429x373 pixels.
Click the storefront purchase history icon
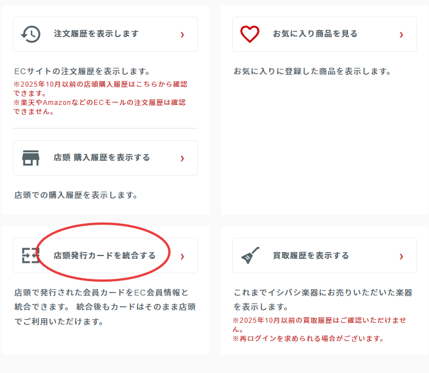click(x=31, y=158)
